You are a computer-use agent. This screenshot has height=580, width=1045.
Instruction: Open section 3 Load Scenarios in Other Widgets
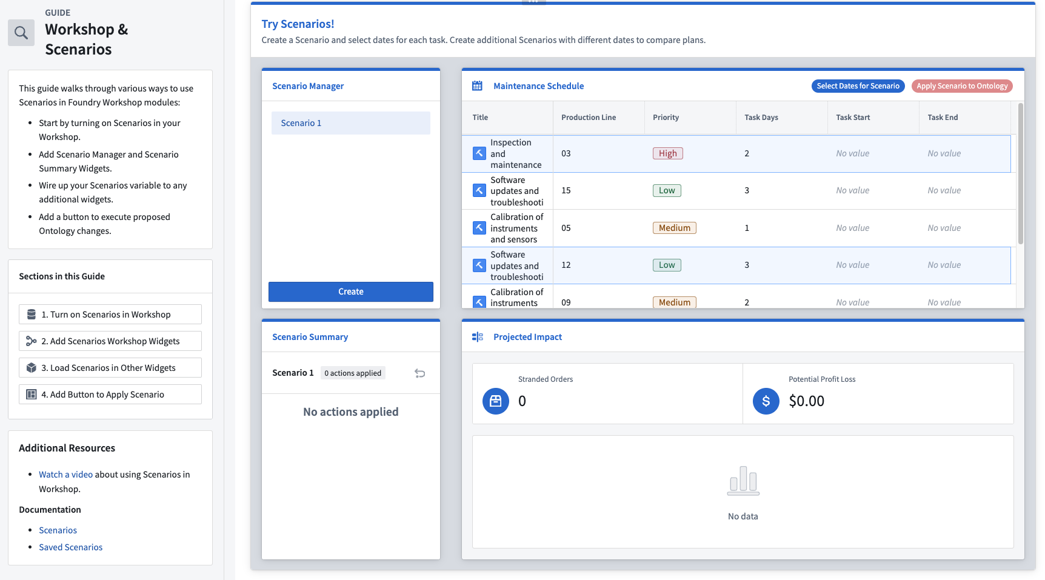tap(110, 368)
